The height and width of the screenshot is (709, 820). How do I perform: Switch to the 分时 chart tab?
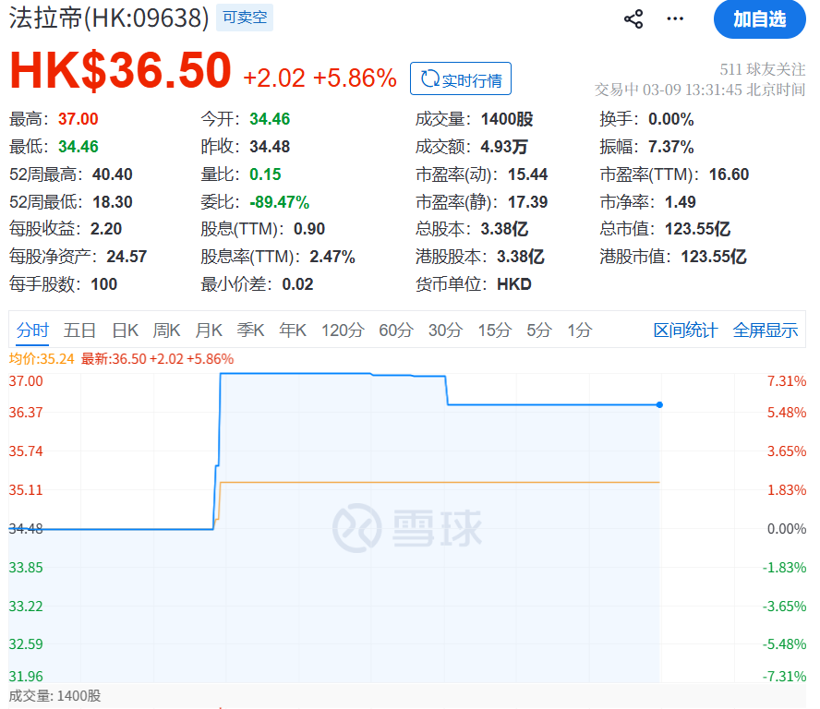click(32, 330)
